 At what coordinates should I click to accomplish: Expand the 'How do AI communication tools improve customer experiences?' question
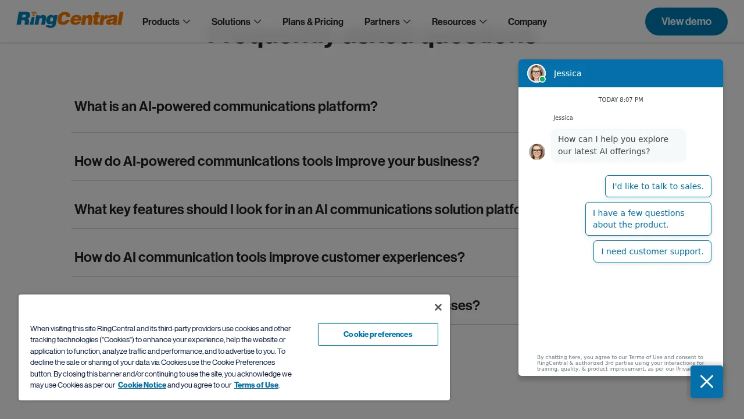click(269, 257)
